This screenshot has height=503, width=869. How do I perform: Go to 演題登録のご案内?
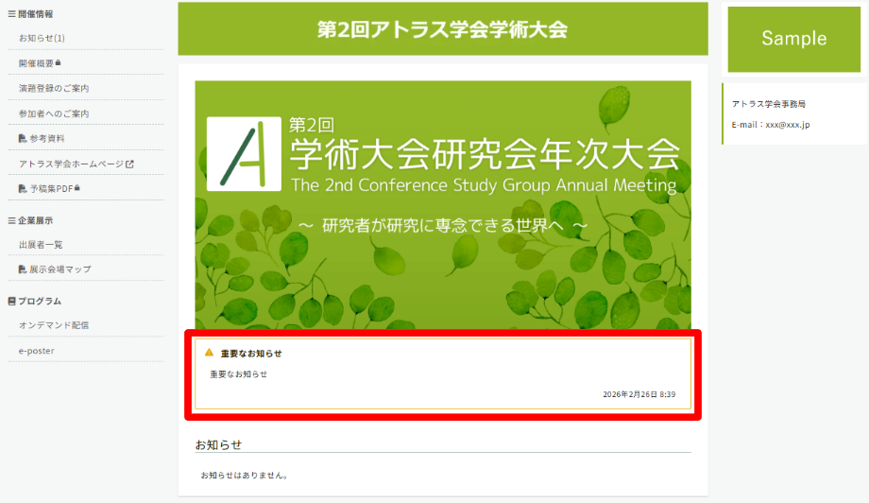(x=54, y=88)
